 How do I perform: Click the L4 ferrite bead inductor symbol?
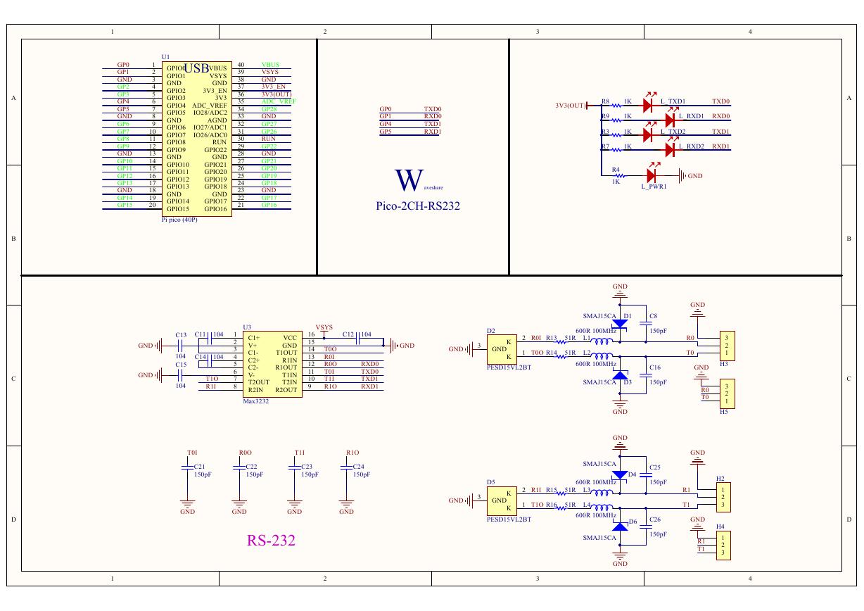click(x=602, y=508)
